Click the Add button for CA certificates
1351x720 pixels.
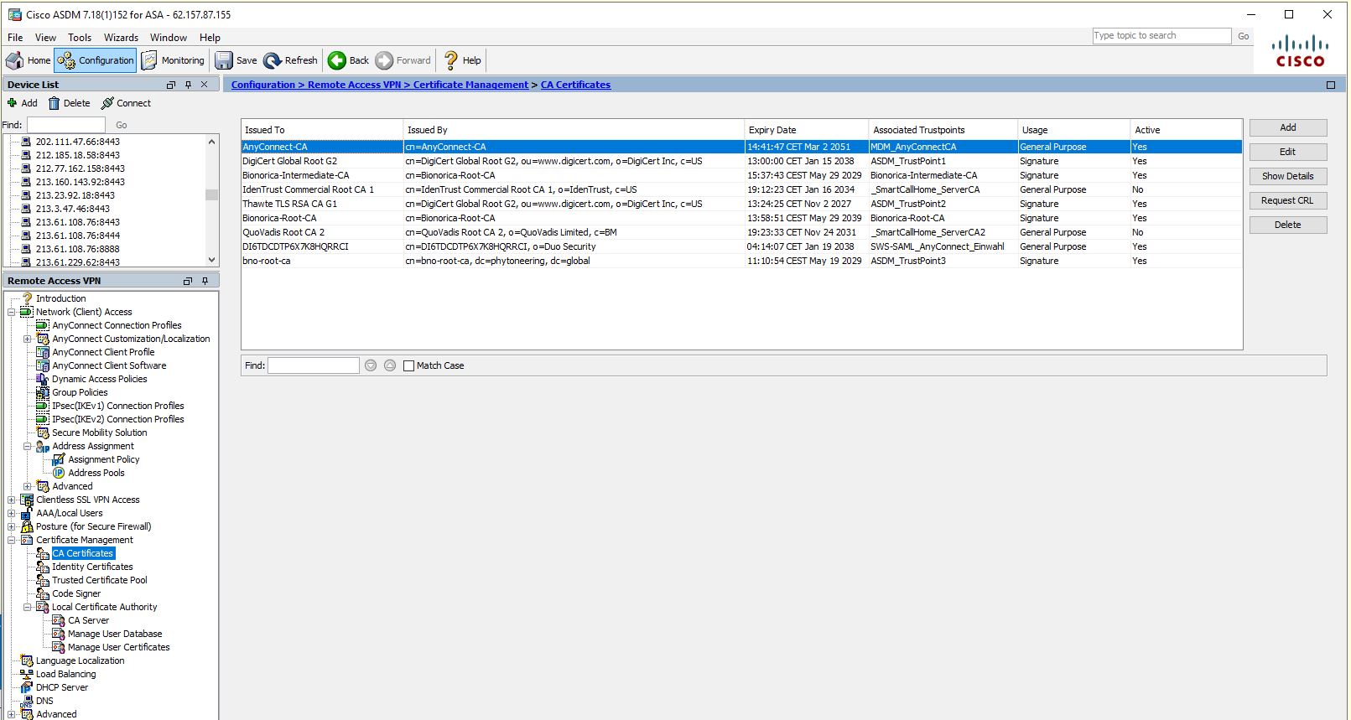(1288, 127)
